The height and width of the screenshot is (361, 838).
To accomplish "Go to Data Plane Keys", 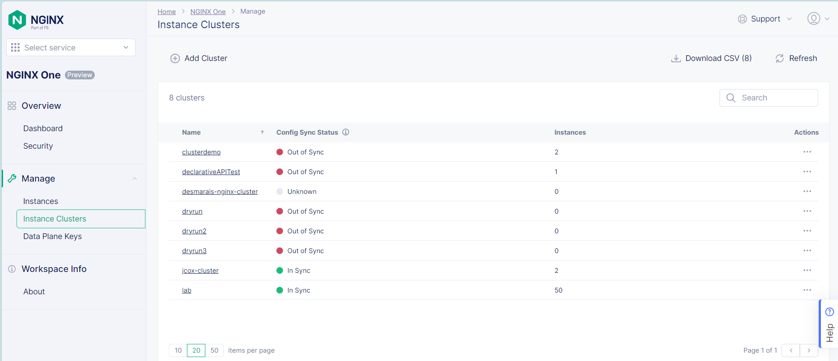I will (x=52, y=236).
